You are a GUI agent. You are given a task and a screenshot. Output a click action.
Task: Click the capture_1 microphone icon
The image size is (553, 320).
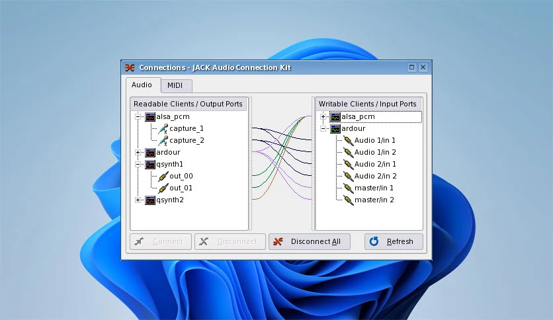(163, 129)
